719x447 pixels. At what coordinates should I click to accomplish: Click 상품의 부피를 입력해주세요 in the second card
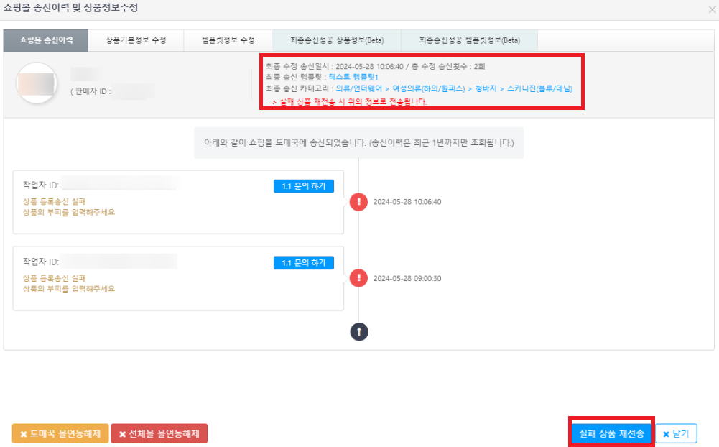coord(69,289)
